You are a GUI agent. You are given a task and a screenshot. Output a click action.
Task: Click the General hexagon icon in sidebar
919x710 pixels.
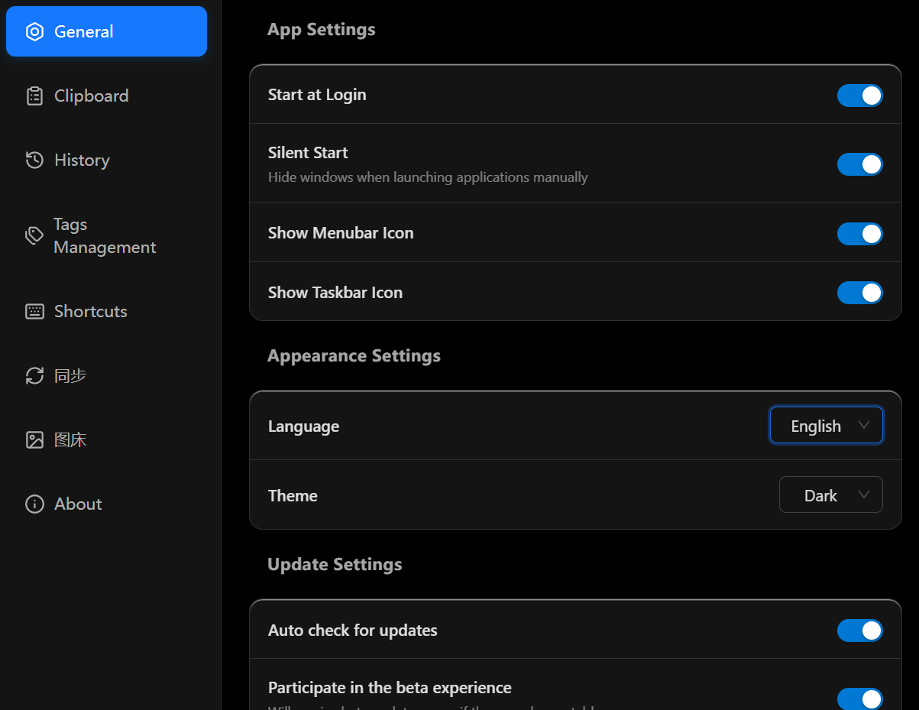pos(34,31)
